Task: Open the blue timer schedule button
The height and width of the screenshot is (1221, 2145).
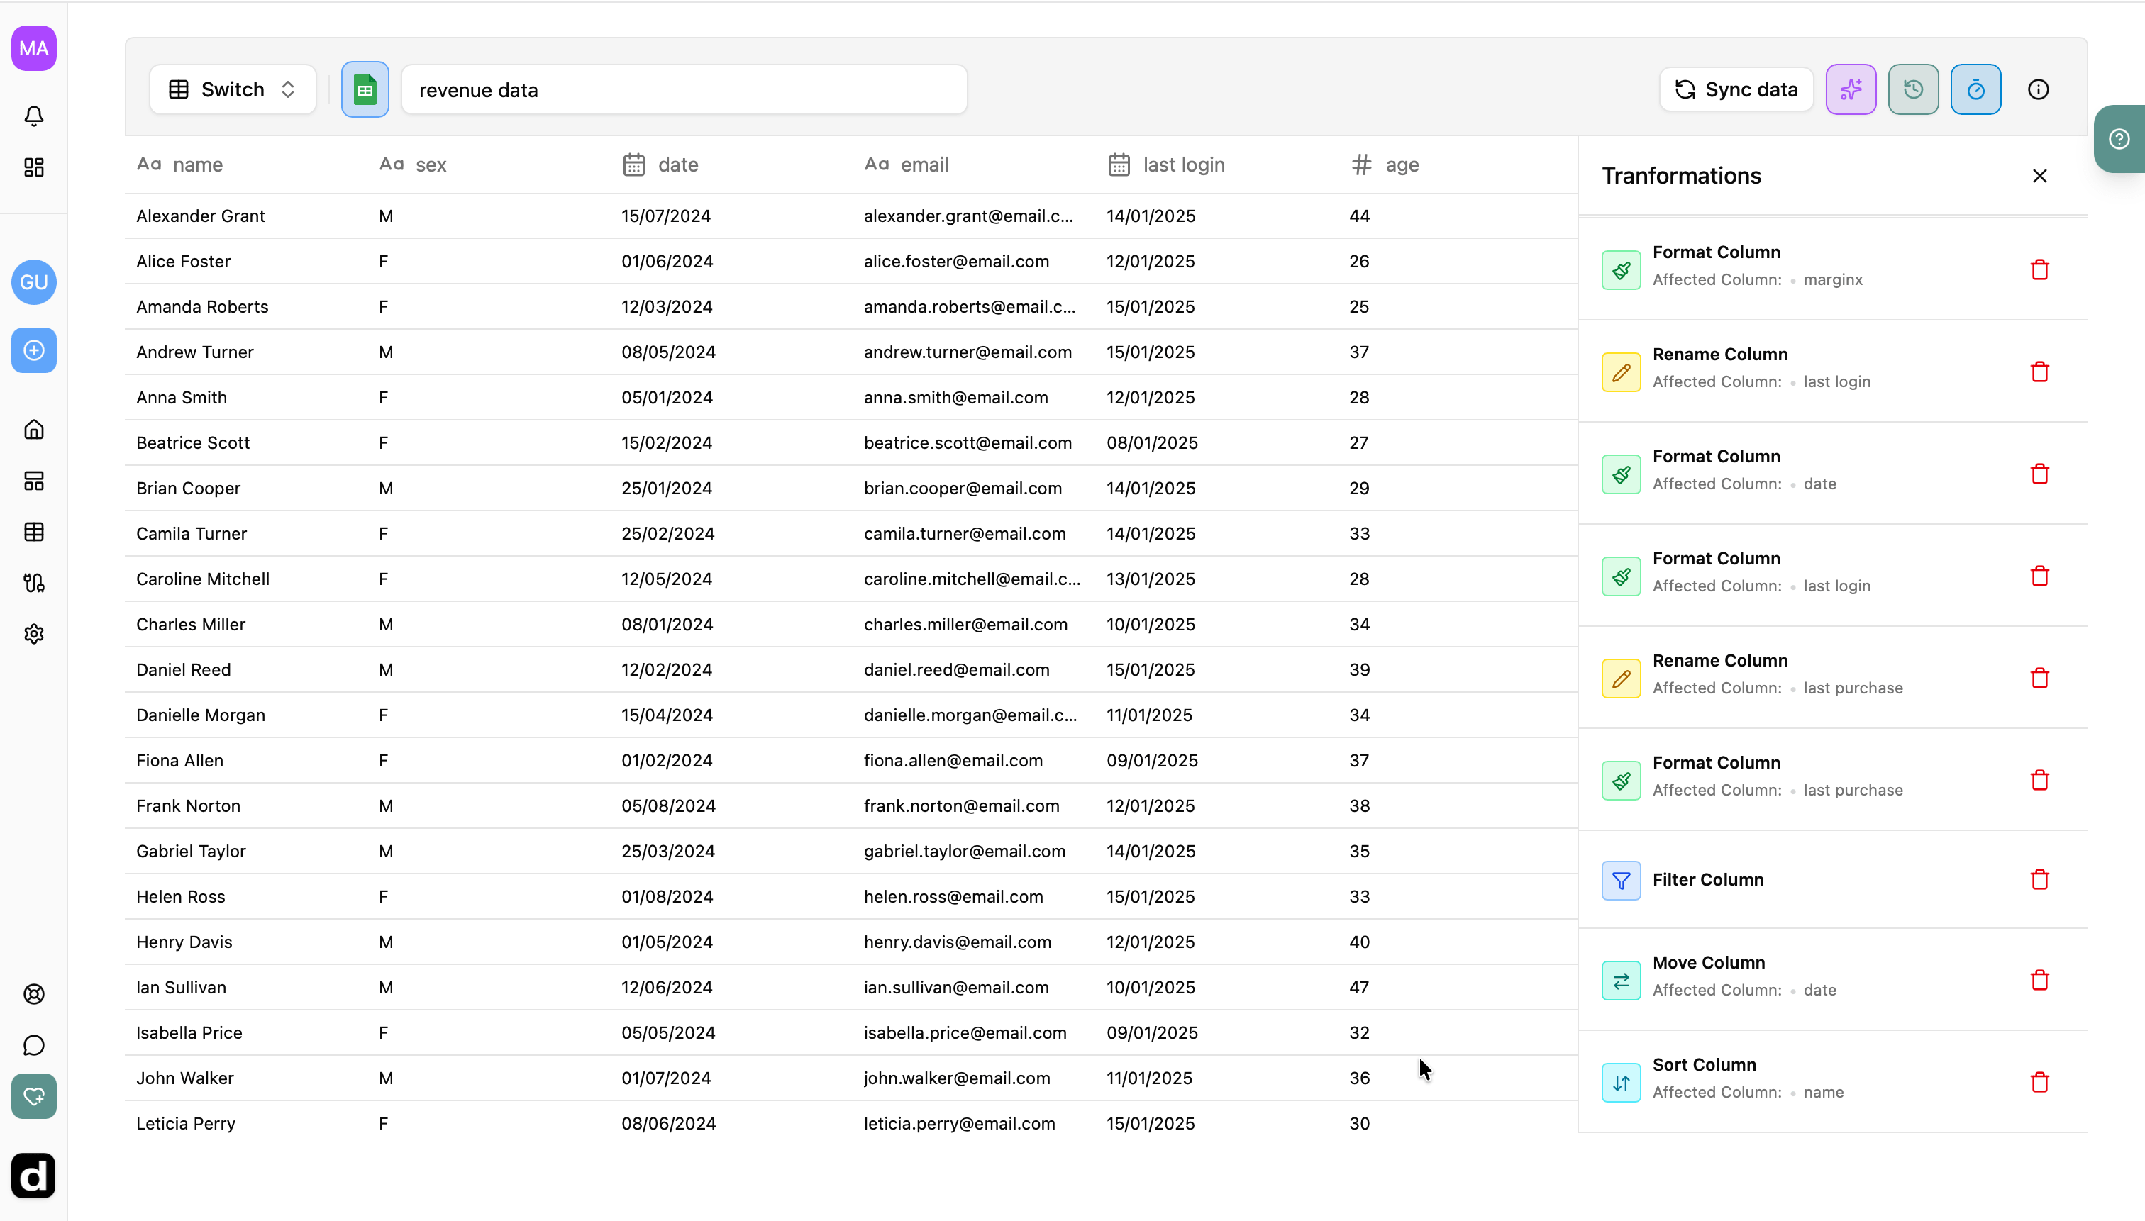Action: click(x=1975, y=89)
